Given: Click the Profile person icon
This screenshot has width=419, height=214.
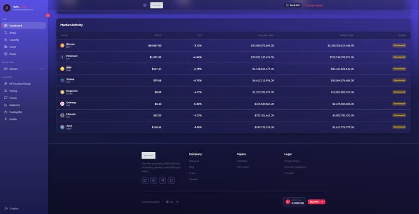Looking at the screenshot, I should [6, 119].
